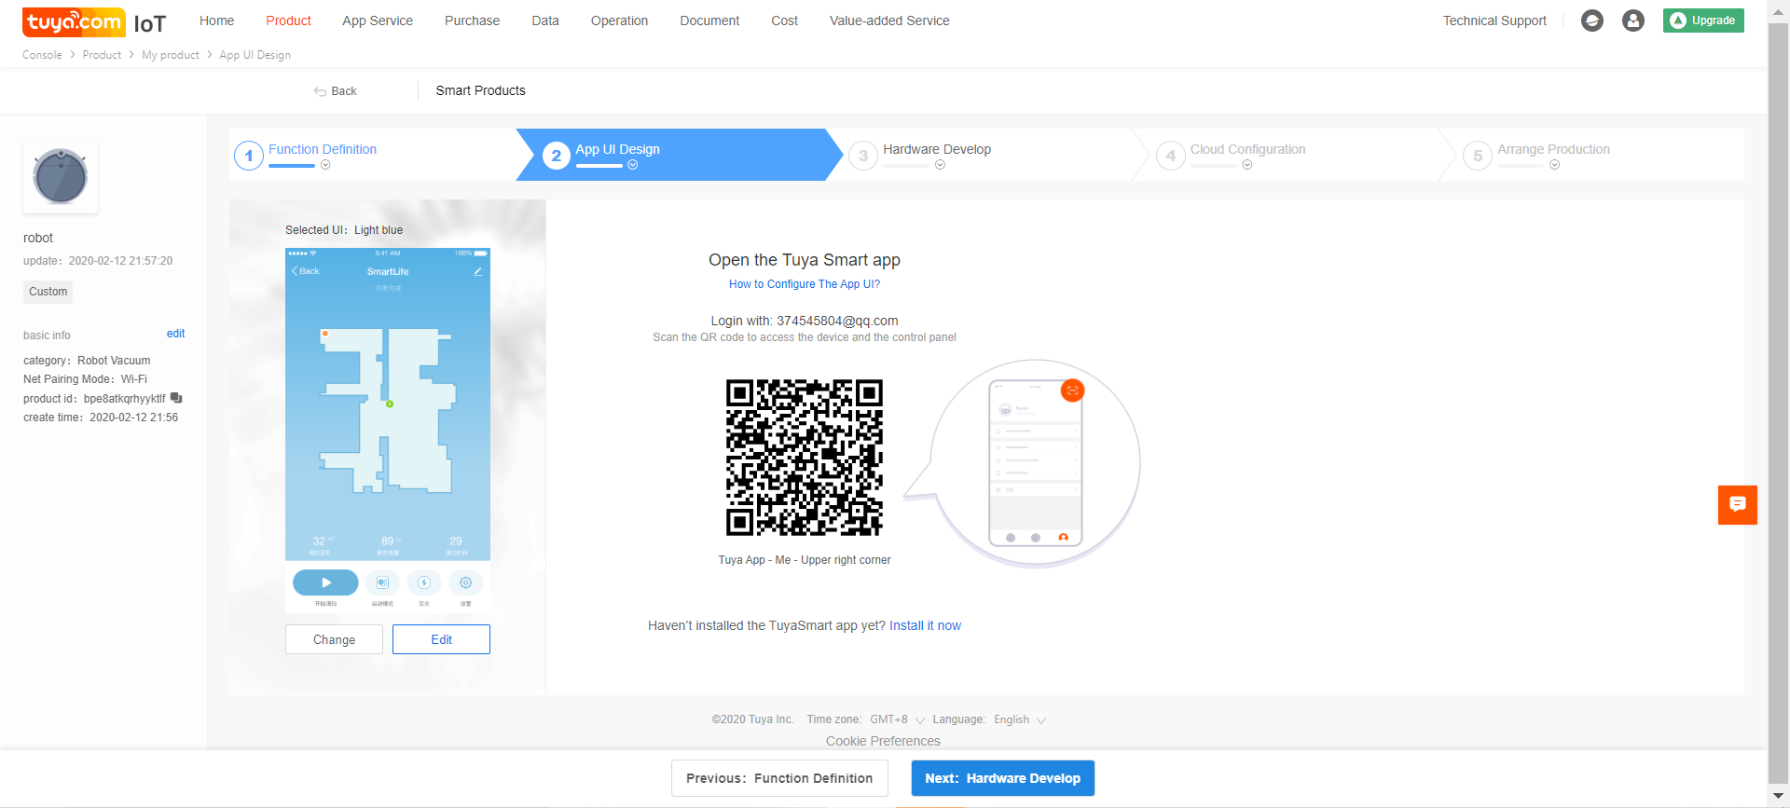Go to My product breadcrumb
The height and width of the screenshot is (808, 1790).
tap(171, 55)
